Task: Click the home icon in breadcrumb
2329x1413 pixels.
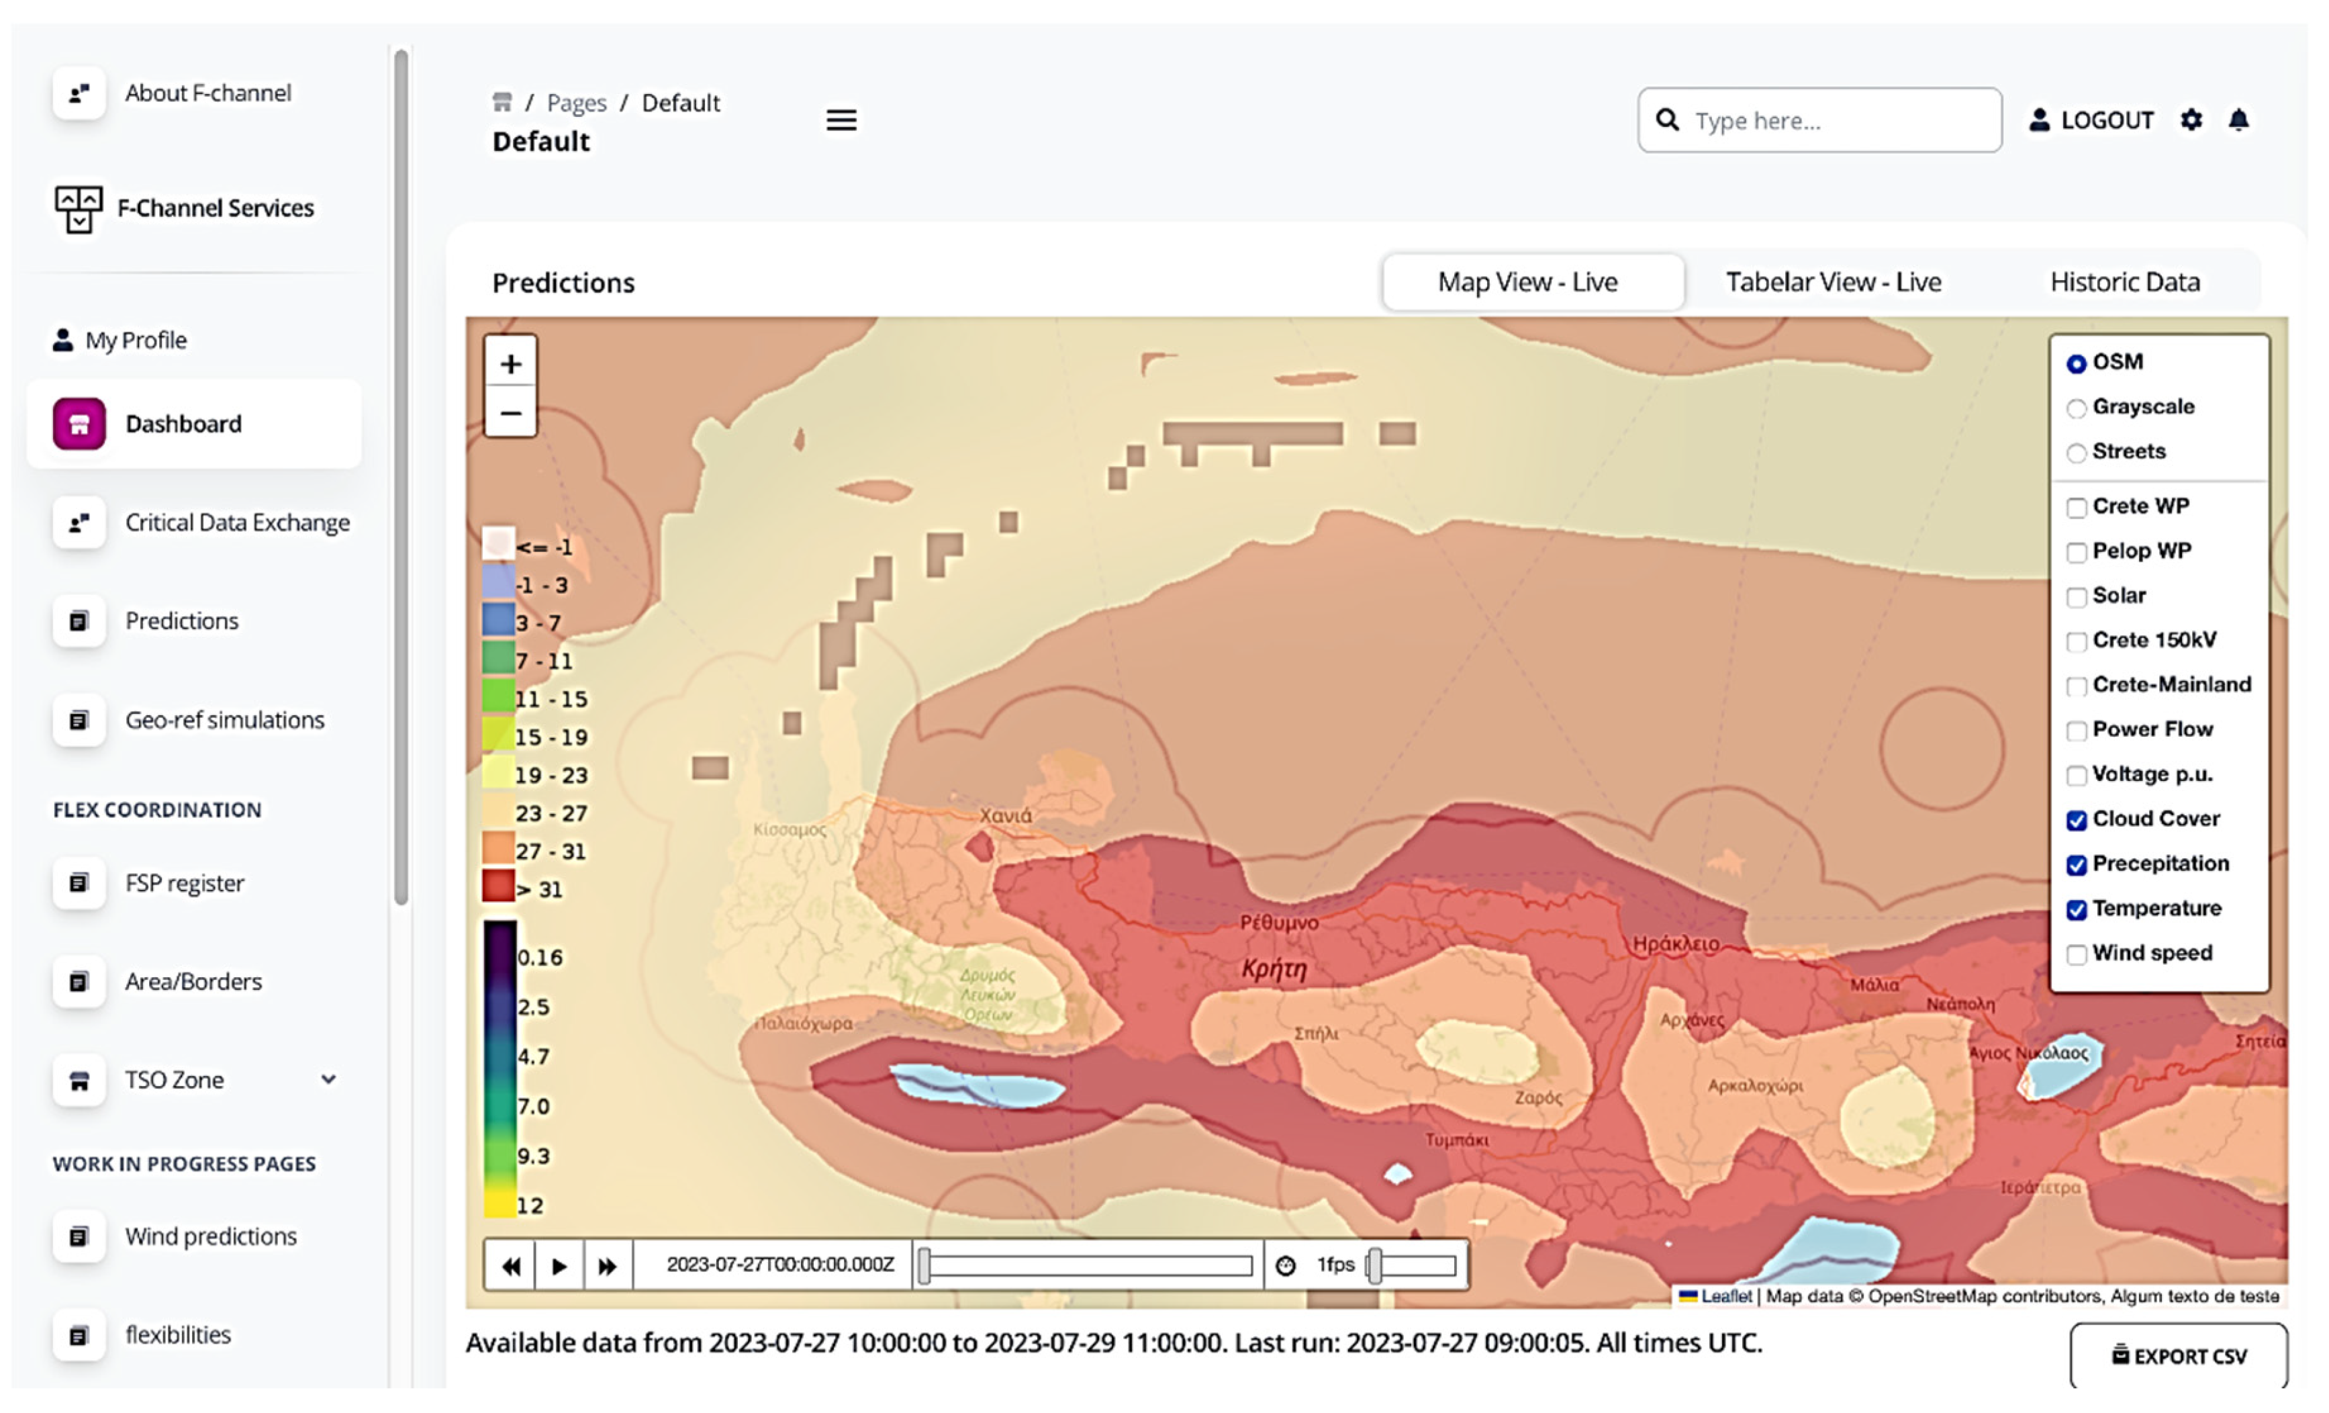Action: coord(502,102)
